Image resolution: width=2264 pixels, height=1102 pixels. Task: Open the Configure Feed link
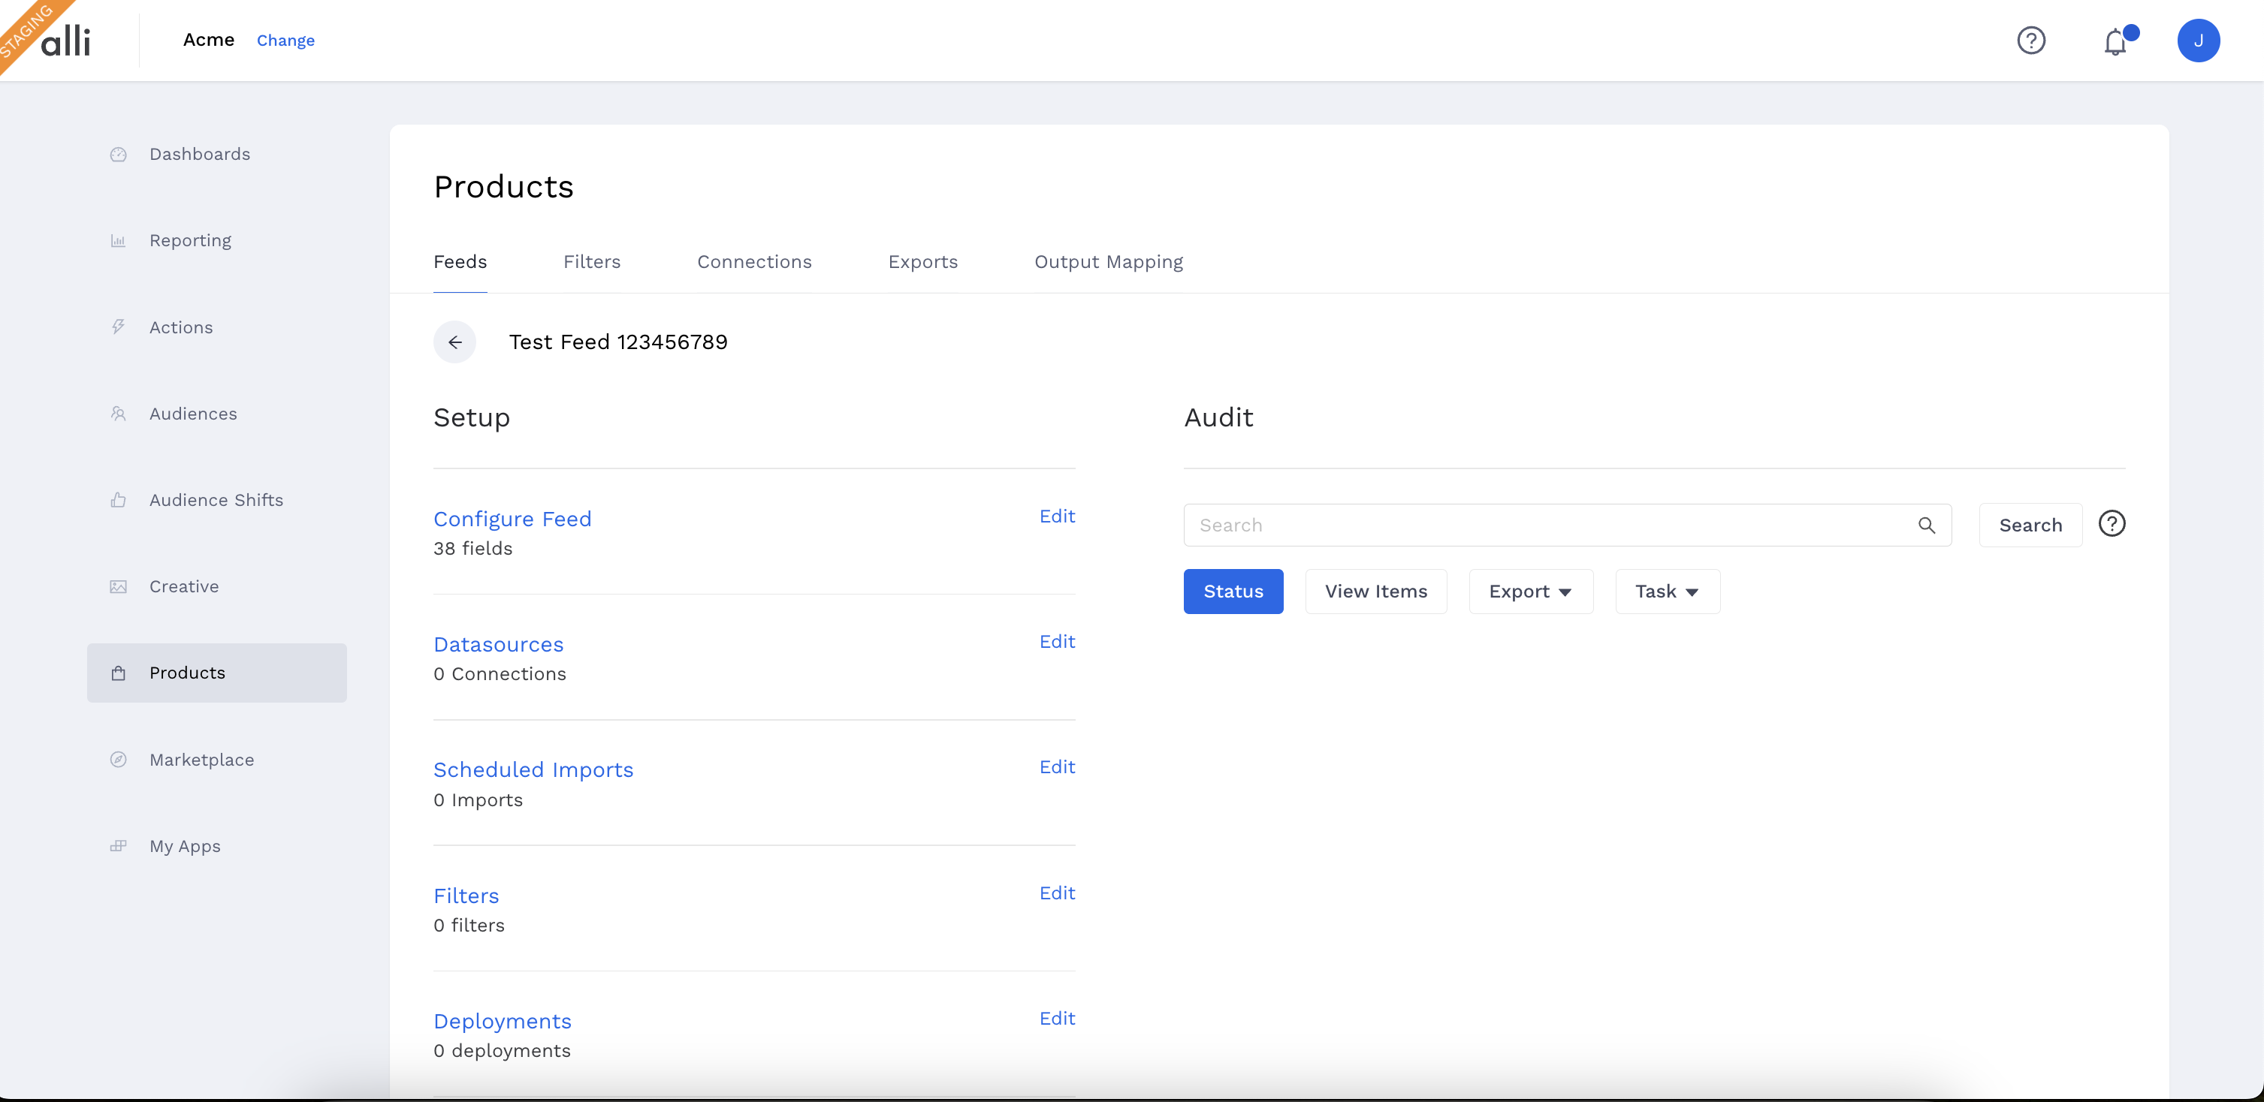[512, 519]
